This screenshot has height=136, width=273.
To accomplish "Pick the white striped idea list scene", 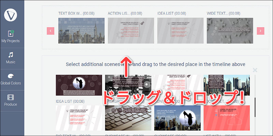I will coord(79,118).
